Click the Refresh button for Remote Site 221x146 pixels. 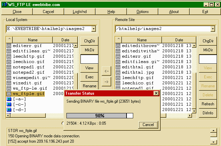208,104
